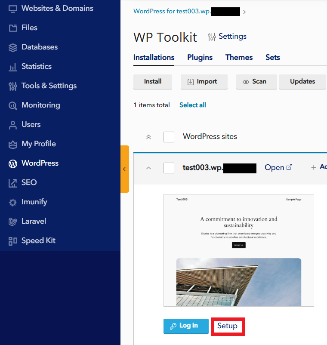Click the Tools & Settings sliders icon

tap(13, 86)
